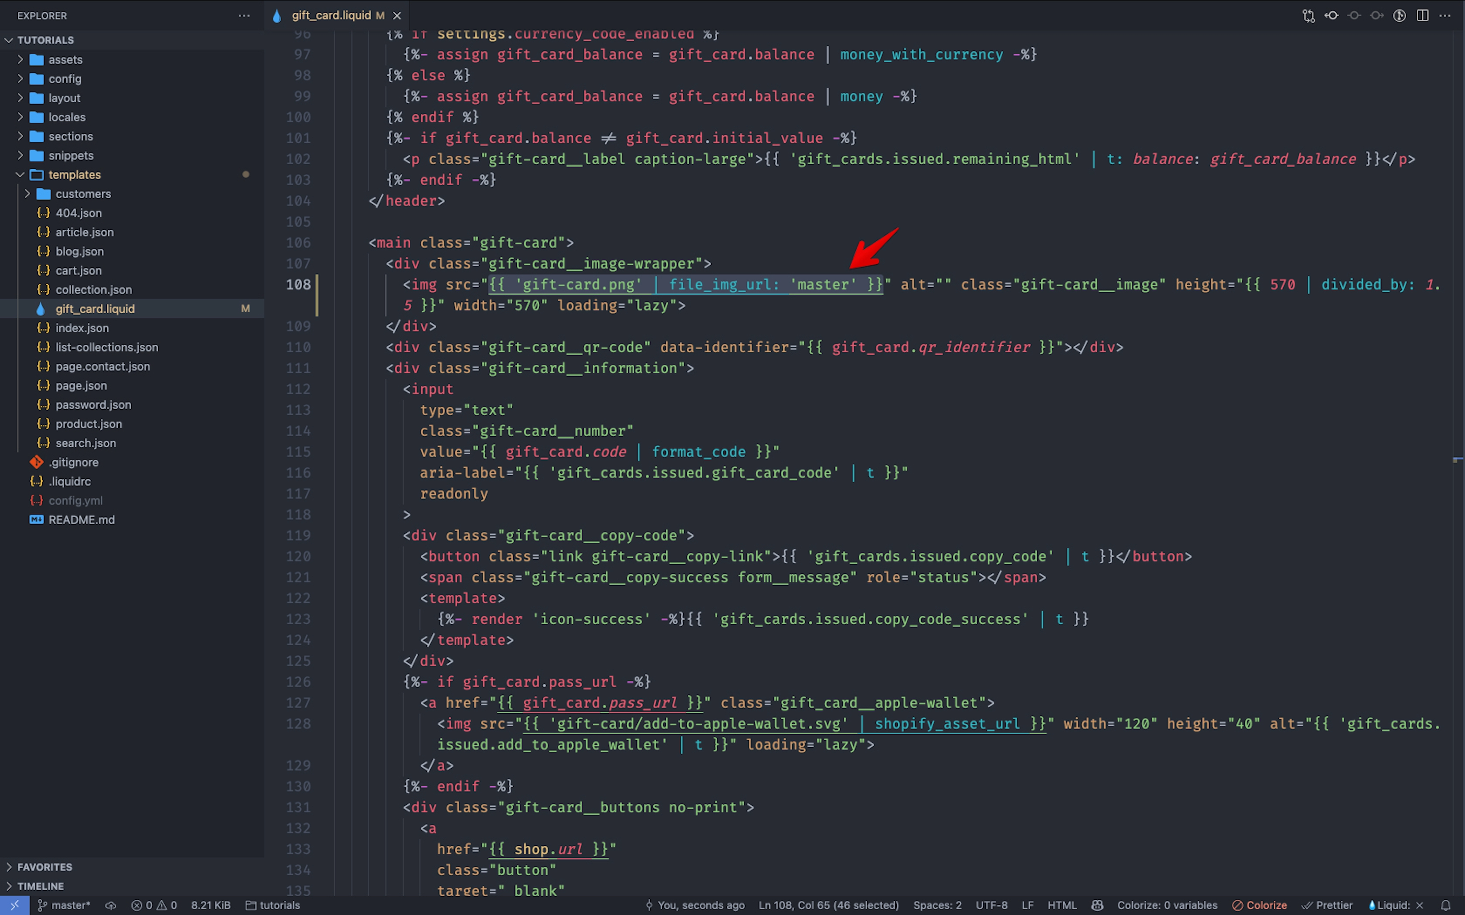The image size is (1465, 915).
Task: Click the 8.21 KiB file size indicator
Action: tap(211, 905)
